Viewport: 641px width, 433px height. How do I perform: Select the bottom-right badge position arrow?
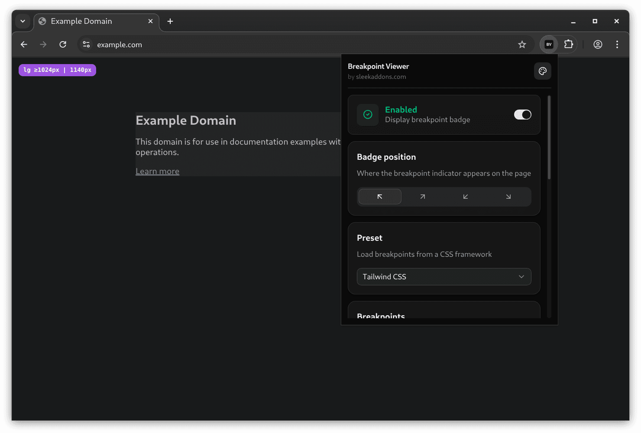[508, 197]
